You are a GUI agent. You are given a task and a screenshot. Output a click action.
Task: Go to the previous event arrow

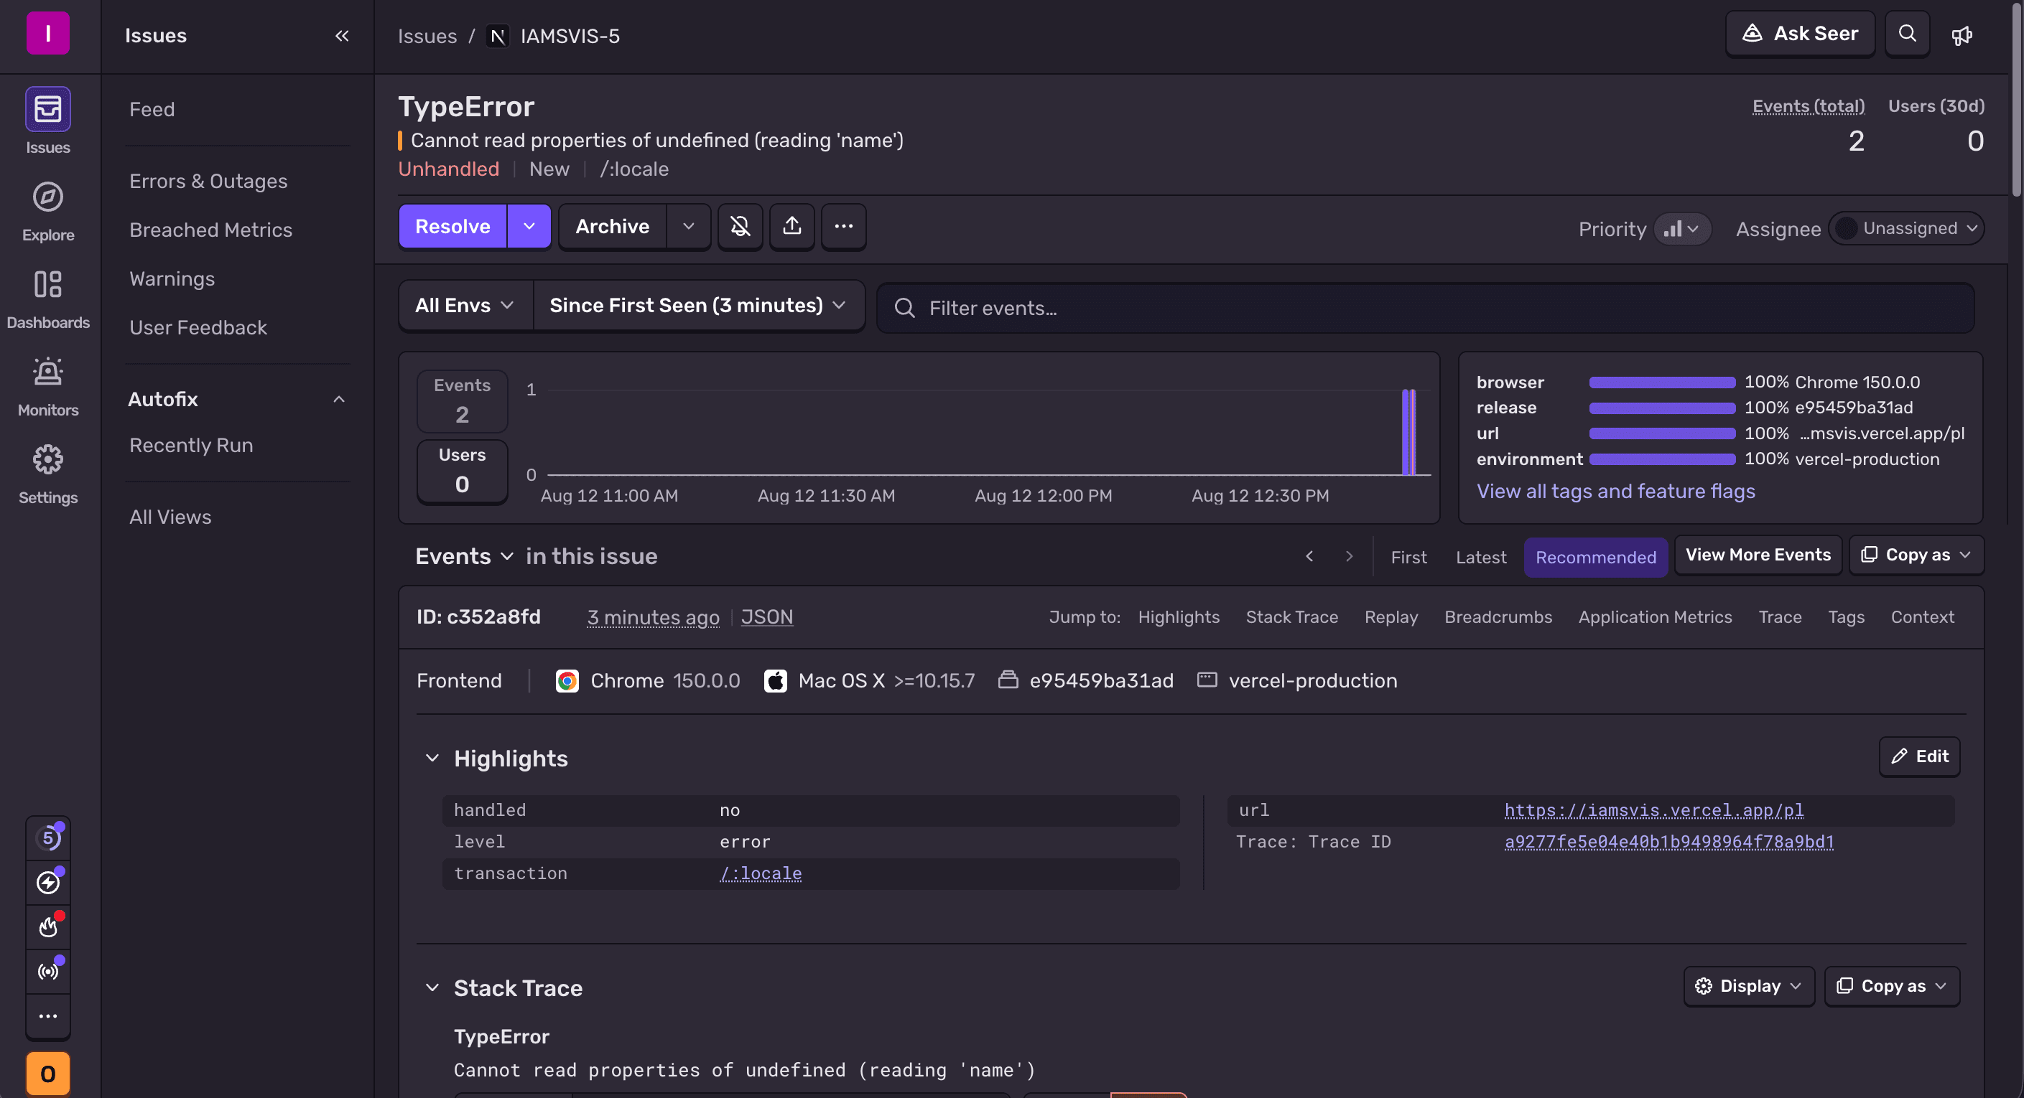click(1310, 556)
